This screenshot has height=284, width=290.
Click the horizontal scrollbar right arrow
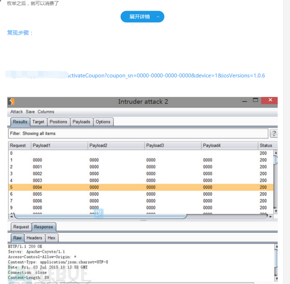click(270, 216)
